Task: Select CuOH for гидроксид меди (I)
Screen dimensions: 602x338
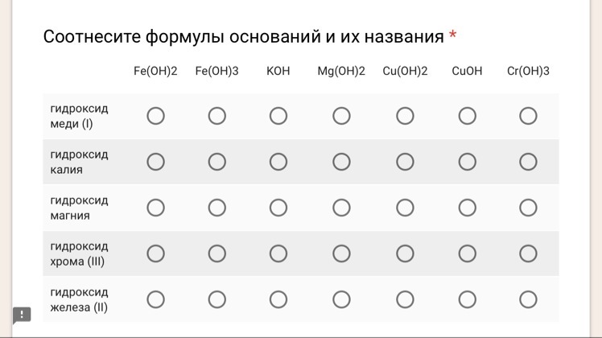Action: coord(467,116)
